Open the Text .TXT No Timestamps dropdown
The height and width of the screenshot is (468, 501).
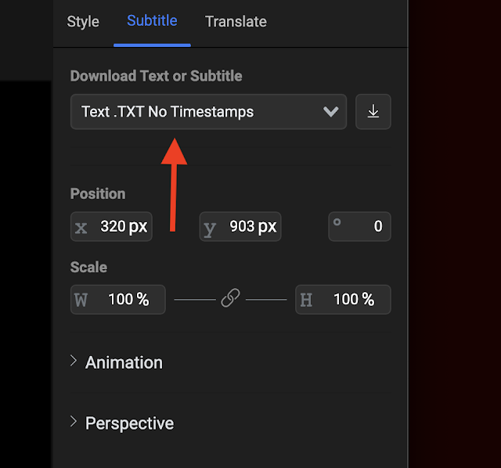point(196,112)
